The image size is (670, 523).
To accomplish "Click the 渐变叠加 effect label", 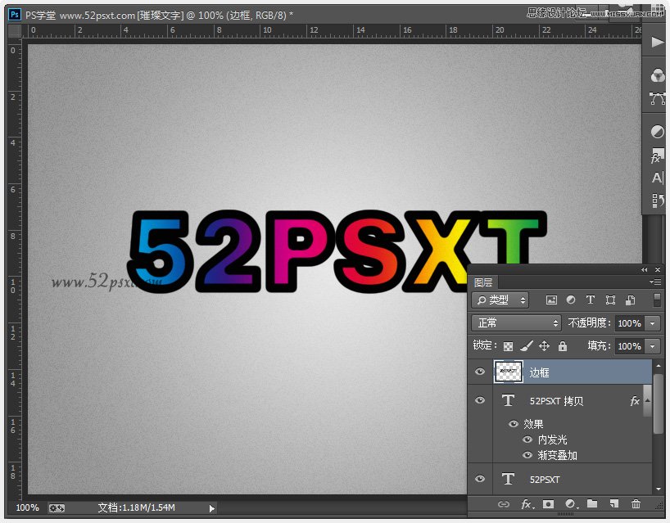I will click(557, 455).
